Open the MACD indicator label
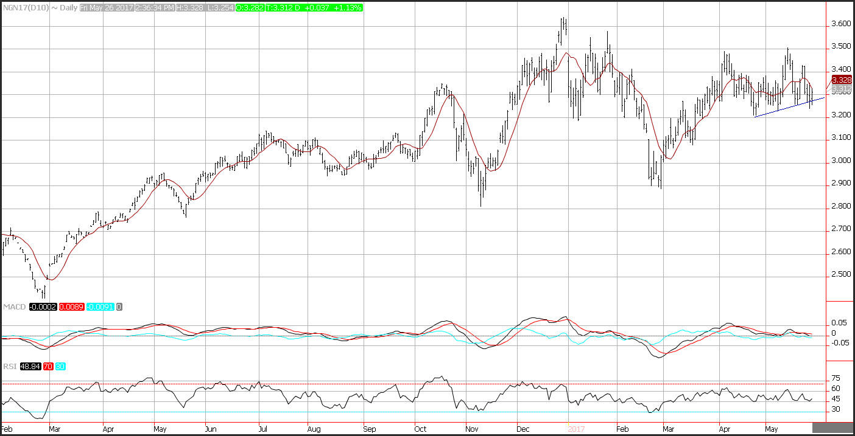 pos(13,307)
